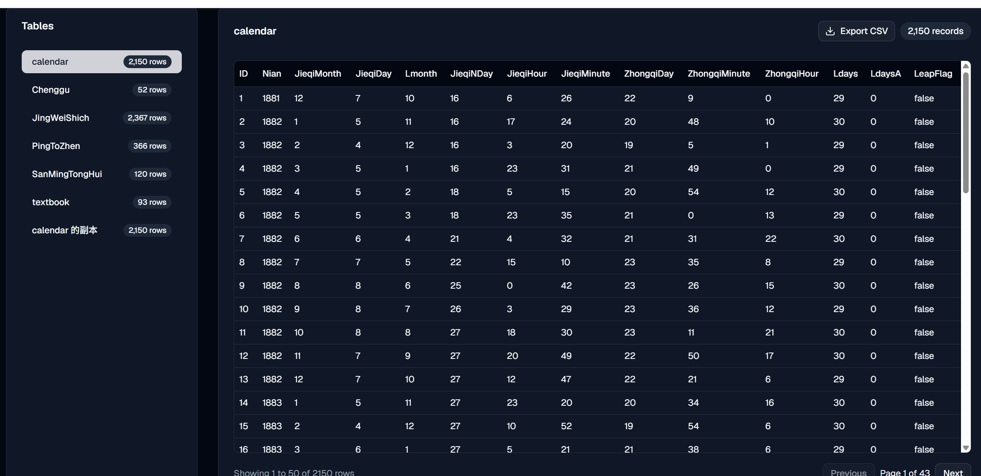
Task: Click the ZhongqiHour column header
Action: (x=792, y=74)
